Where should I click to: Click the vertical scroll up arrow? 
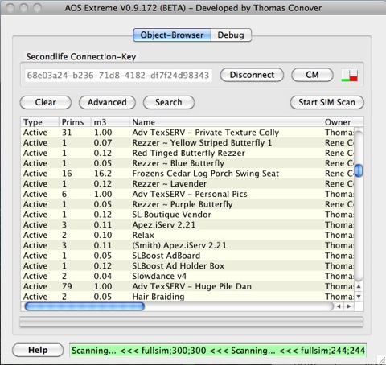tap(359, 286)
